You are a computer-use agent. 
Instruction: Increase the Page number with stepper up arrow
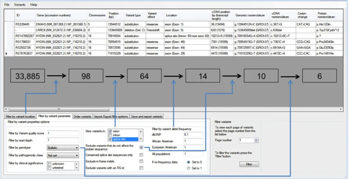point(256,139)
